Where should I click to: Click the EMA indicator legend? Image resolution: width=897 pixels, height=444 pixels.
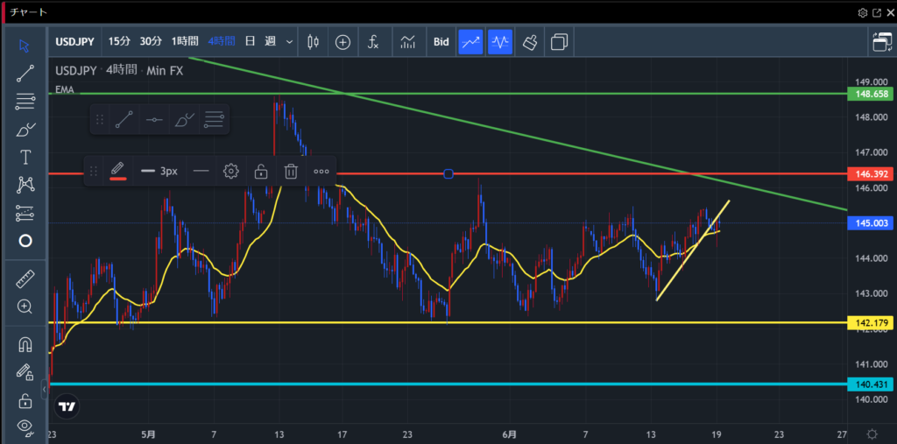[65, 90]
